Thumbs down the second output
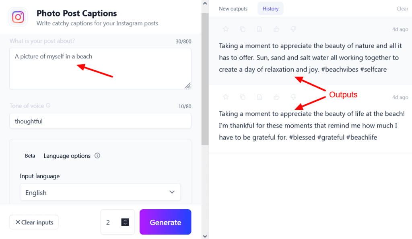This screenshot has height=239, width=412. pyautogui.click(x=293, y=97)
